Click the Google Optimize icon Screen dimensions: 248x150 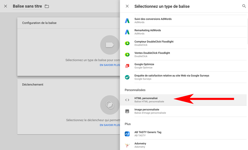coord(127,66)
